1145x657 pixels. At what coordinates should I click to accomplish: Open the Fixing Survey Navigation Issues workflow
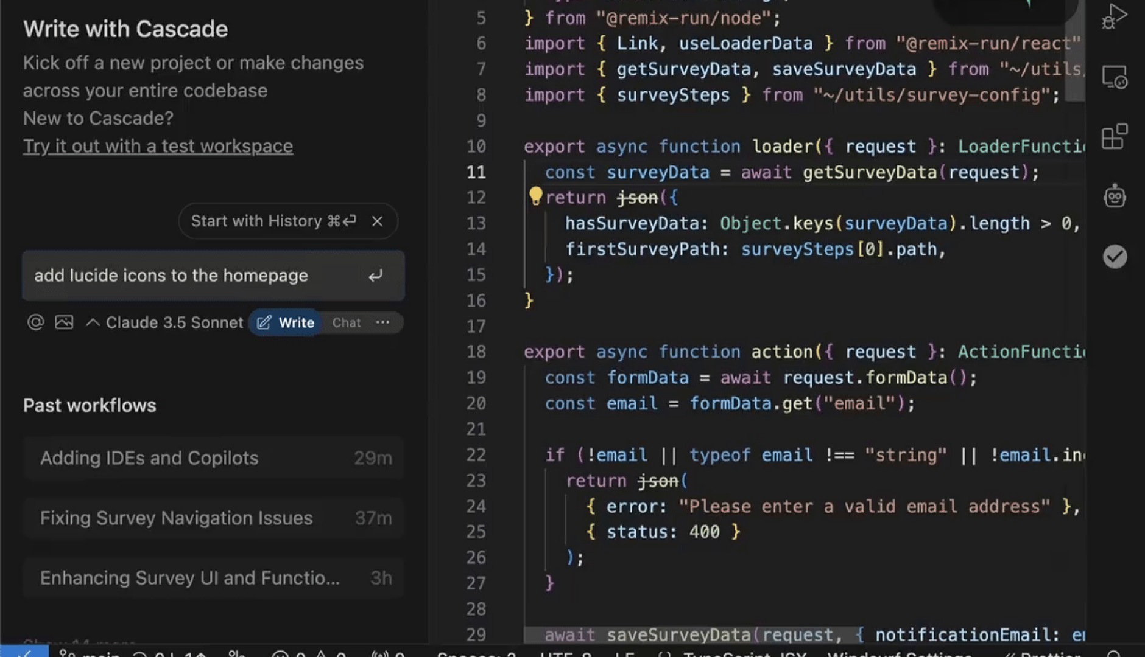[214, 518]
